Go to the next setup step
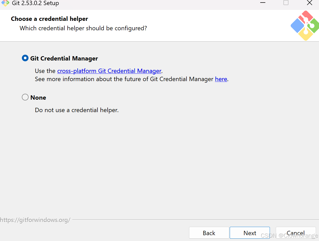The width and height of the screenshot is (319, 241). (x=250, y=233)
